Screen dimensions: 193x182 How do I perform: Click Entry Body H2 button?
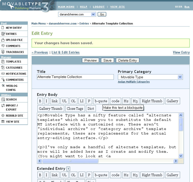click(126, 101)
